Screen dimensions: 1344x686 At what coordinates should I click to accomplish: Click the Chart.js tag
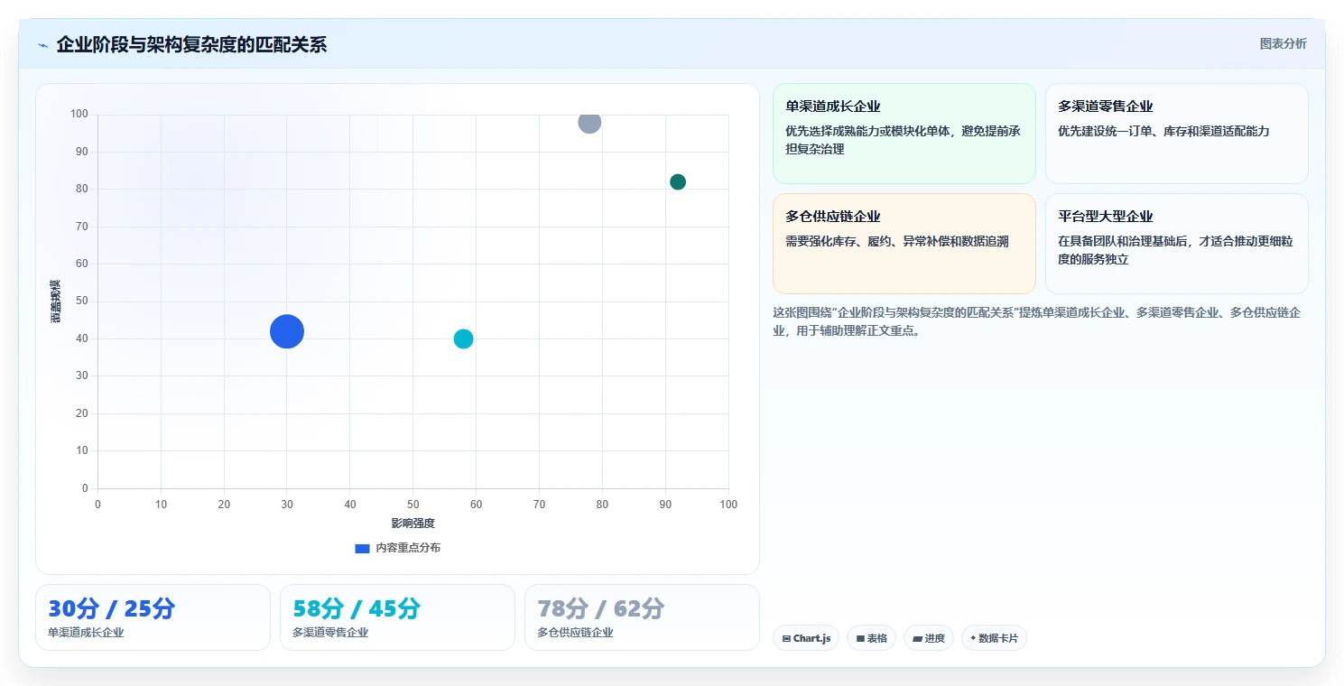[806, 638]
